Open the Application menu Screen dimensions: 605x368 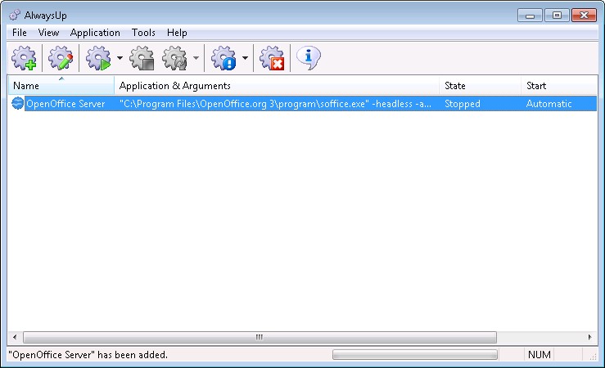(95, 33)
